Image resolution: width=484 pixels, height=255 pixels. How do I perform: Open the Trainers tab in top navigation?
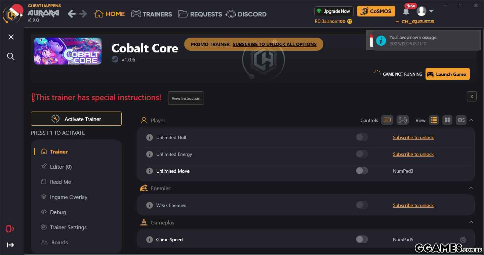[152, 14]
